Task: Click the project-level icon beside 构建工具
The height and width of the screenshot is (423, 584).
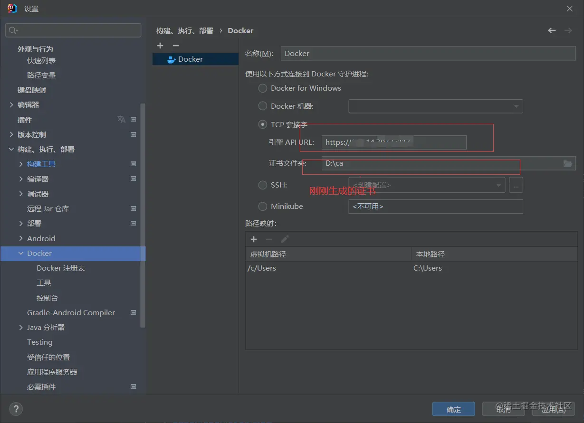Action: tap(133, 164)
